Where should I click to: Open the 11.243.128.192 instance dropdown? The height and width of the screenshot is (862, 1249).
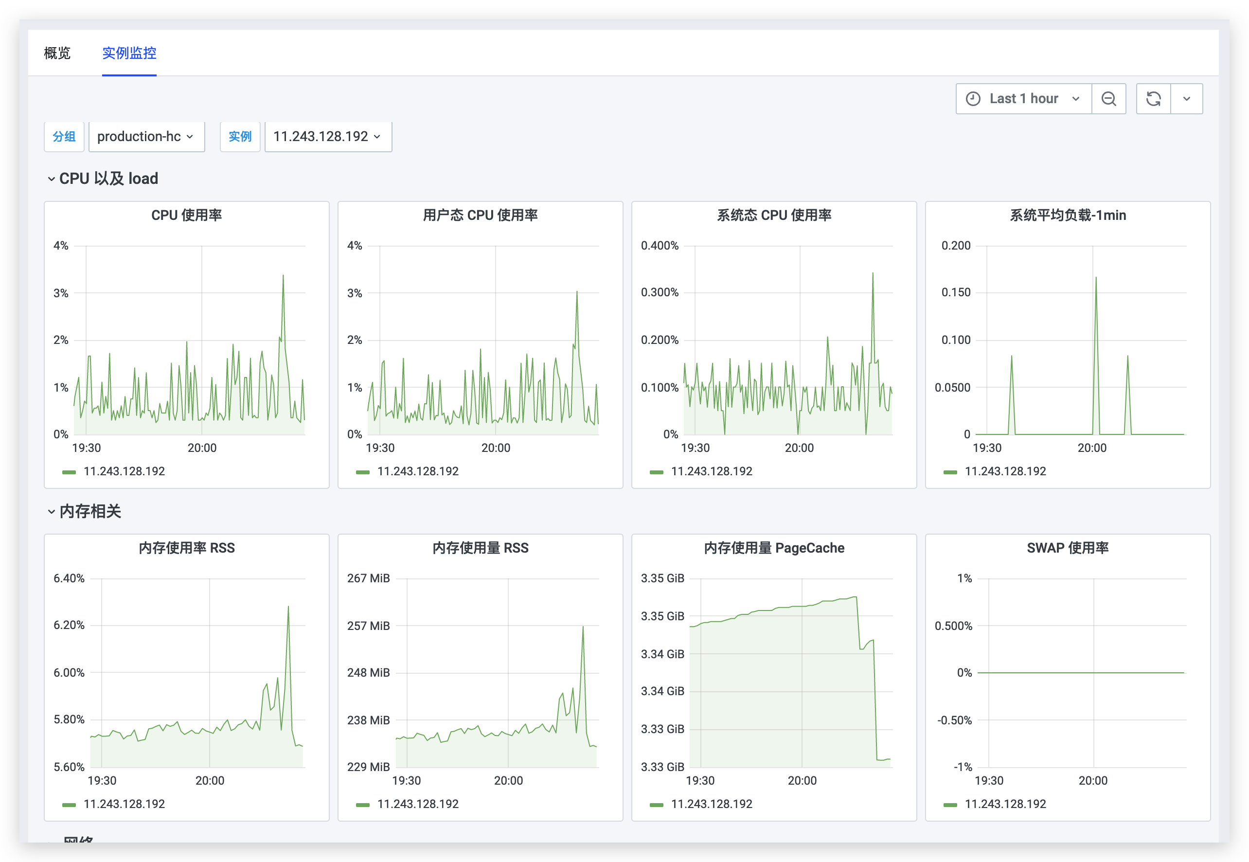pos(328,137)
